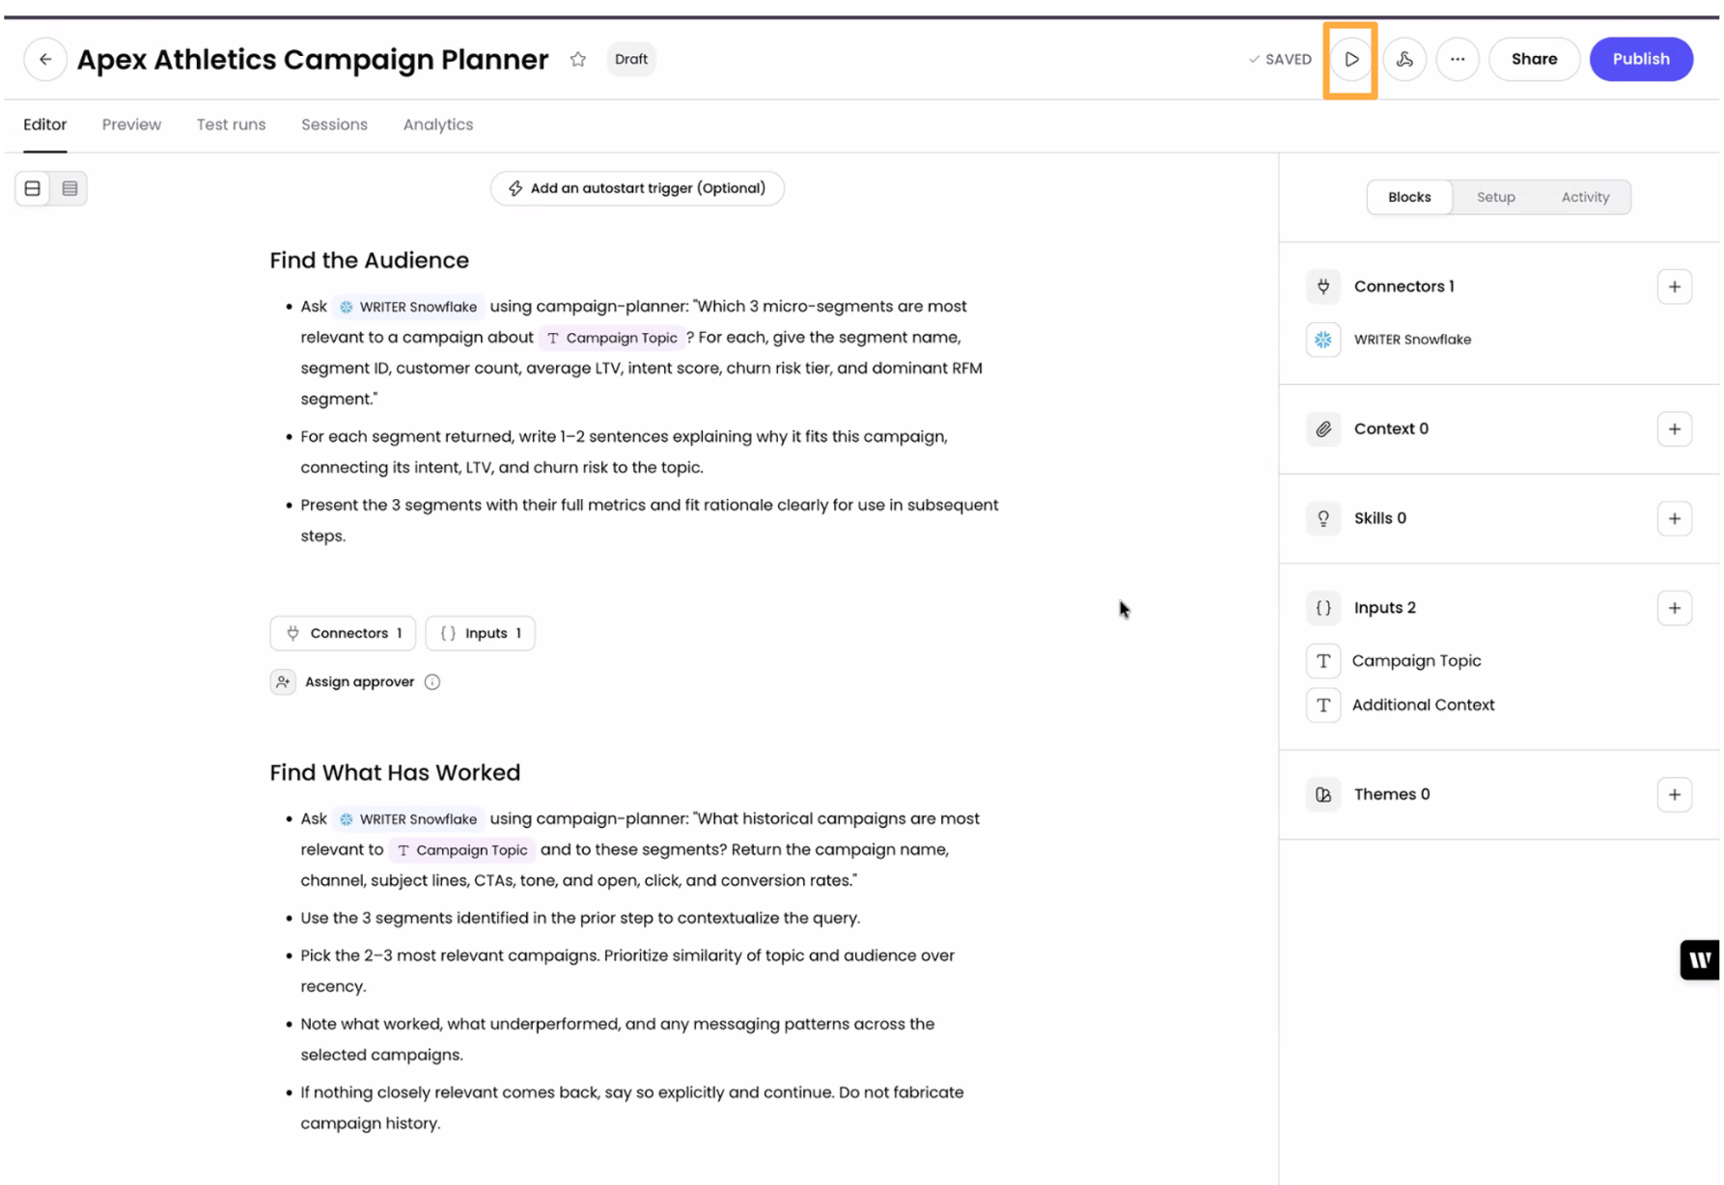Click the Skills lightbulb icon
The image size is (1724, 1185).
point(1323,518)
